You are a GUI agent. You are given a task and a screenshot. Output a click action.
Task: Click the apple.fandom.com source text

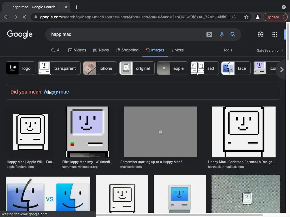(20, 167)
